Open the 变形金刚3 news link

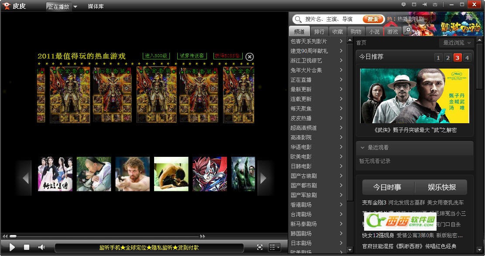click(x=374, y=202)
